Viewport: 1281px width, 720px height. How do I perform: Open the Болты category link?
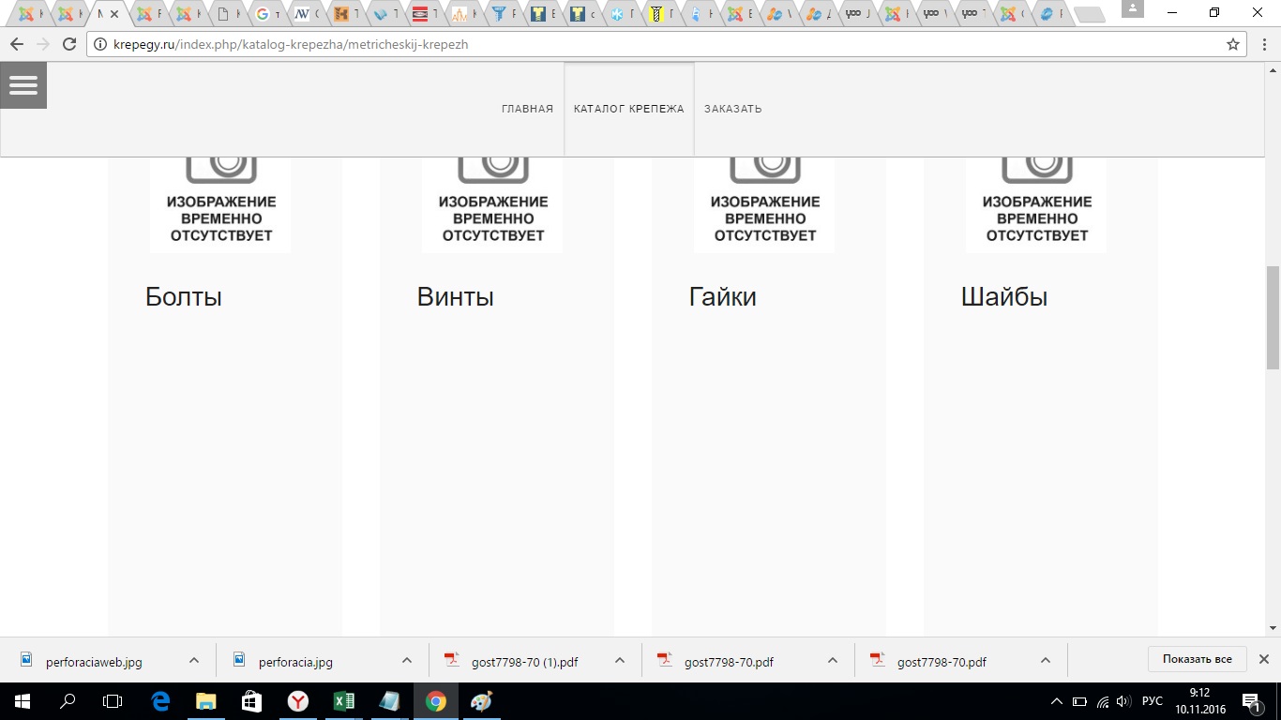pyautogui.click(x=184, y=297)
